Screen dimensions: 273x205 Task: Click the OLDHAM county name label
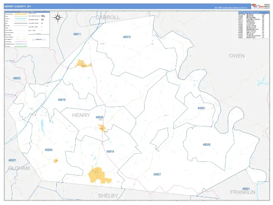(19, 168)
